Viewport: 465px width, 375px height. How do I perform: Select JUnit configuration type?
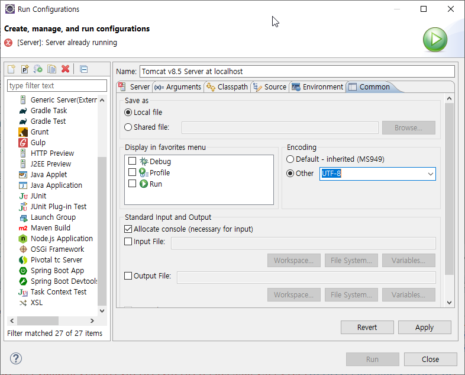38,196
